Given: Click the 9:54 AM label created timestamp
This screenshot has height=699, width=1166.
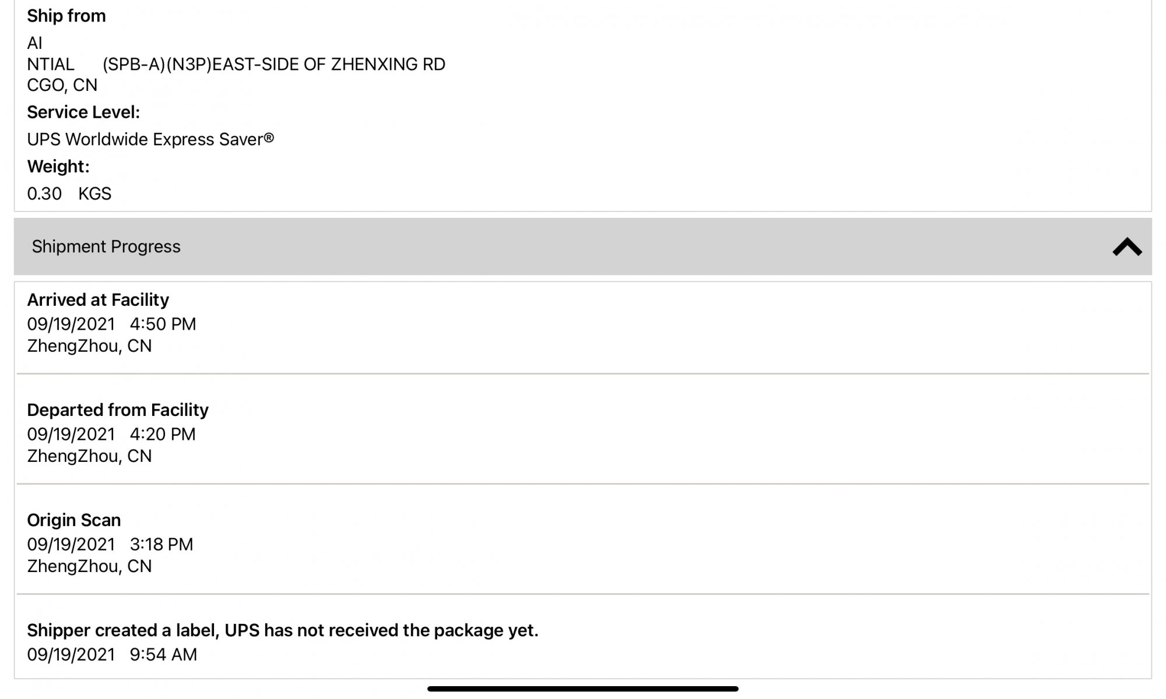Looking at the screenshot, I should (163, 654).
